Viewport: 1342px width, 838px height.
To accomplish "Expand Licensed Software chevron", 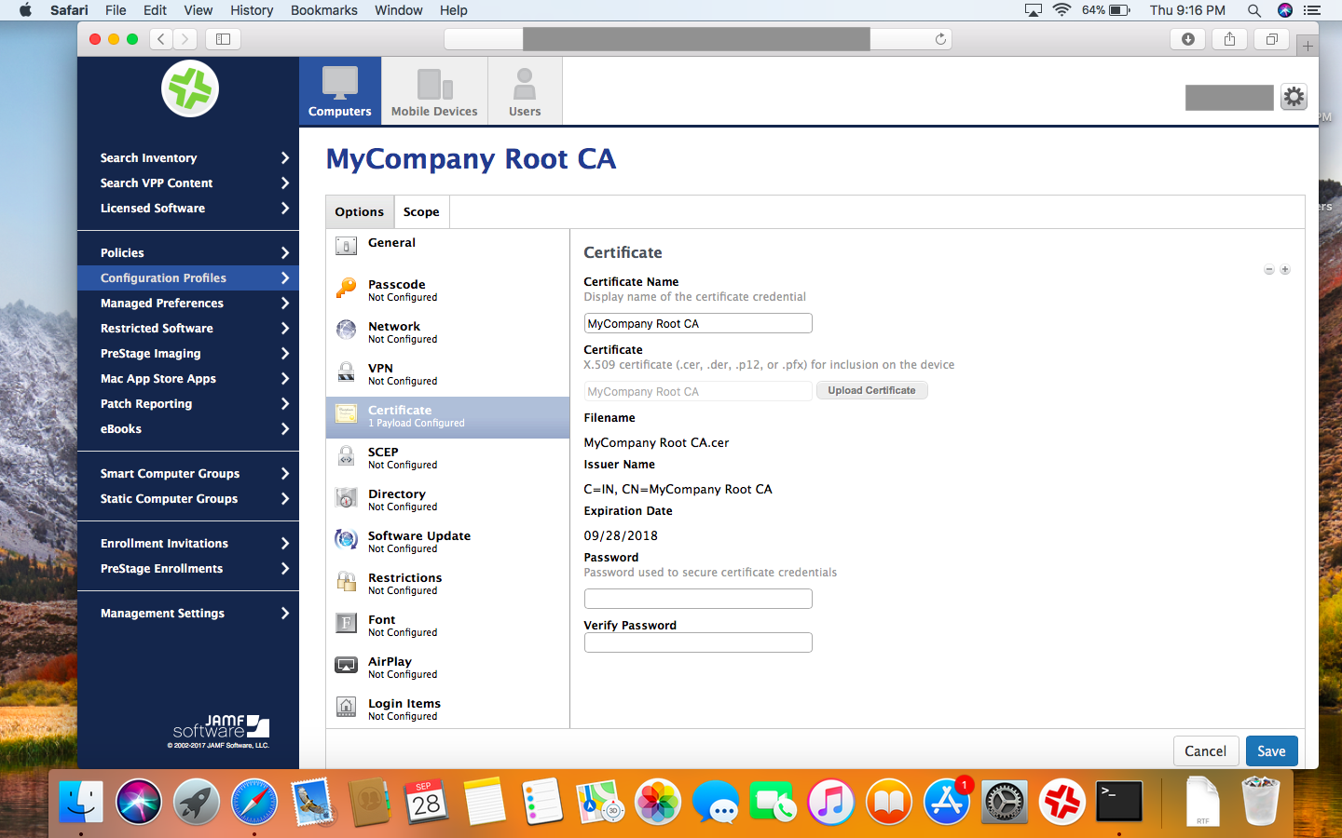I will (285, 209).
